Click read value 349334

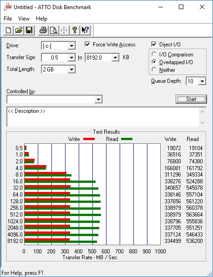[x=194, y=175]
